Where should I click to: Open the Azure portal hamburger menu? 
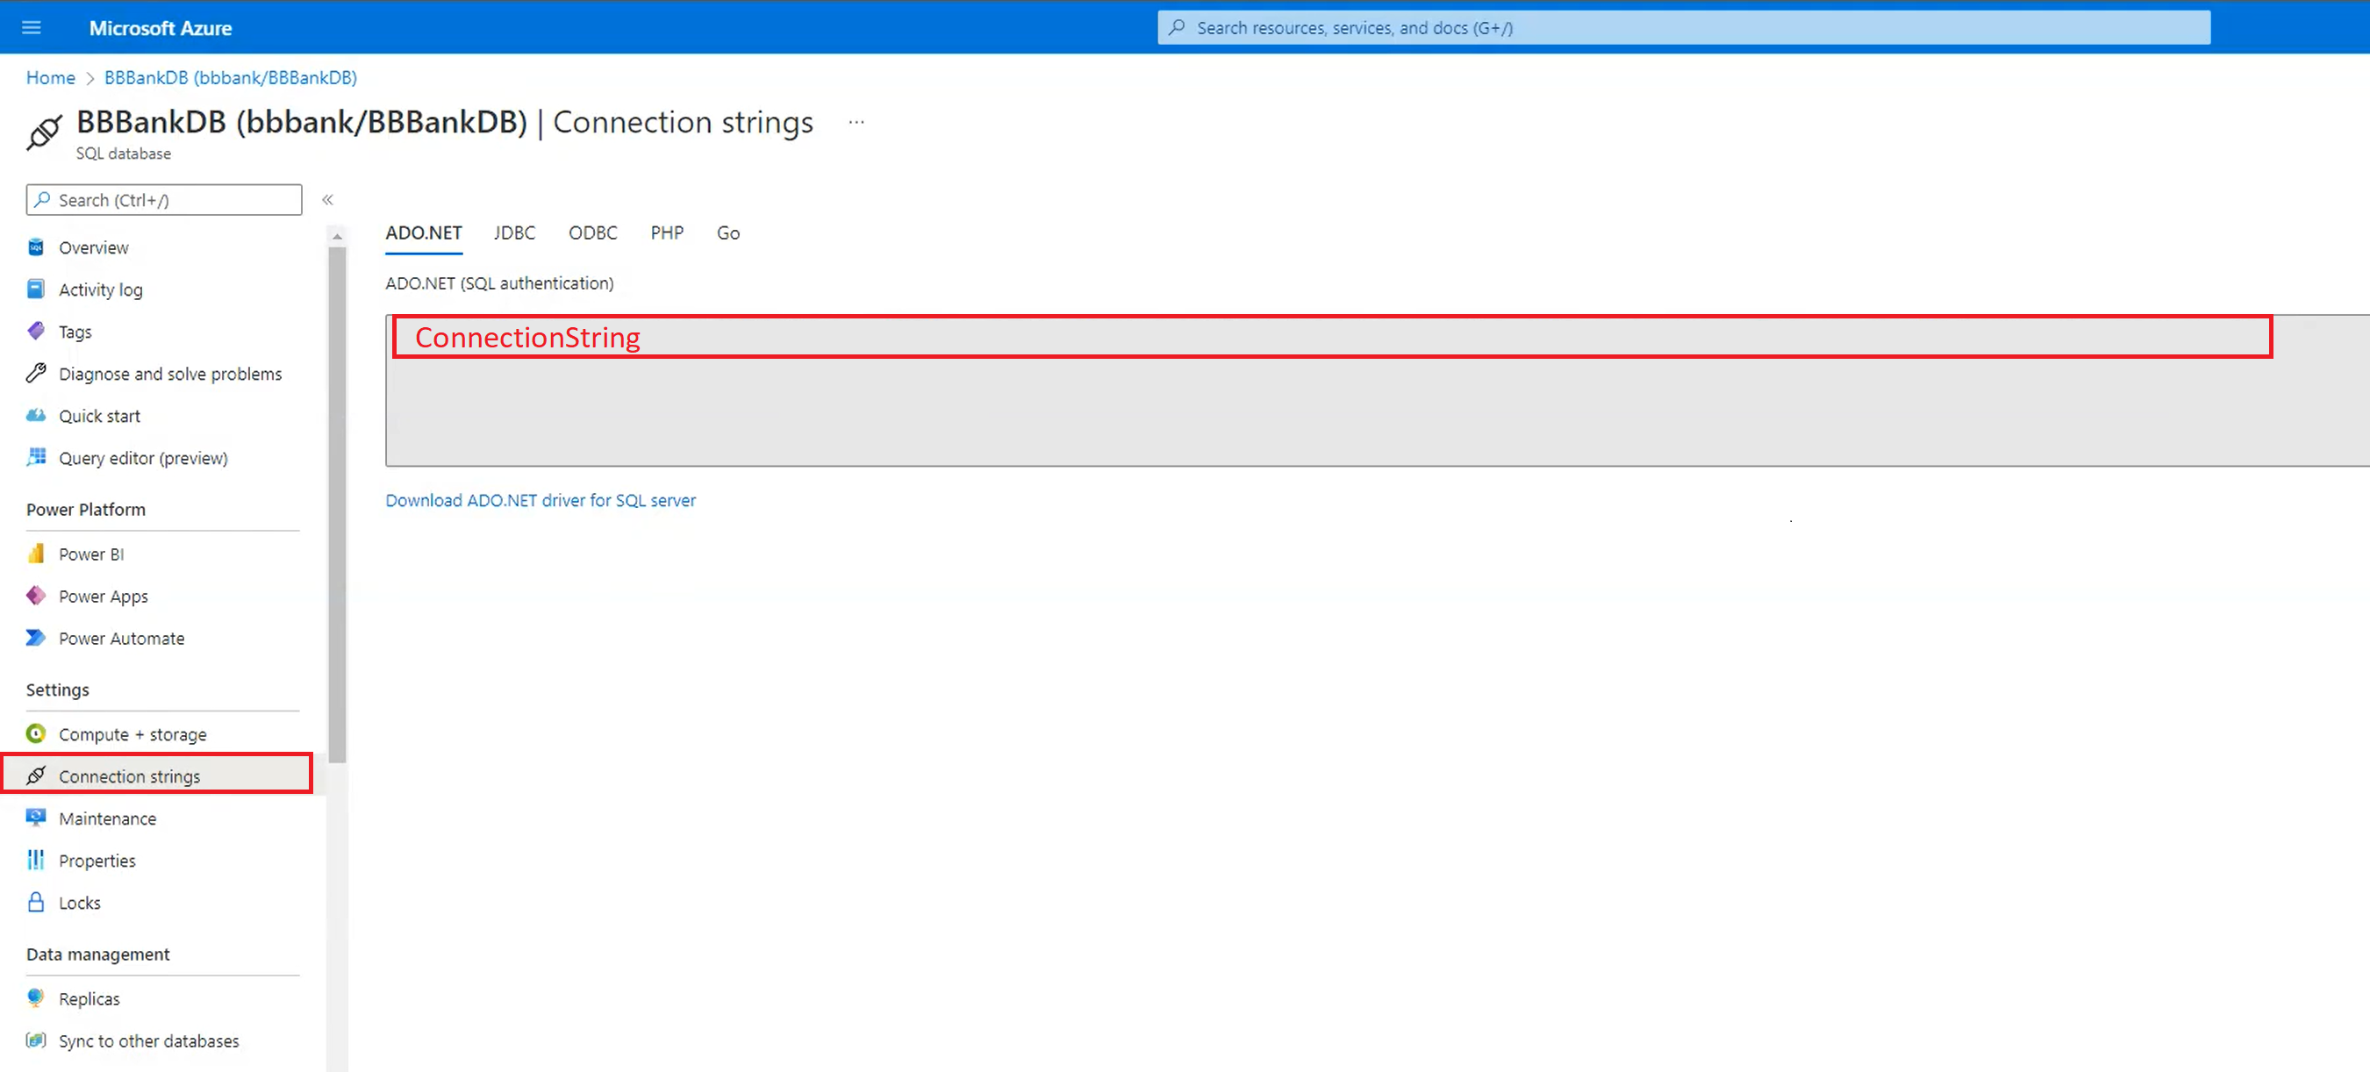pos(32,27)
